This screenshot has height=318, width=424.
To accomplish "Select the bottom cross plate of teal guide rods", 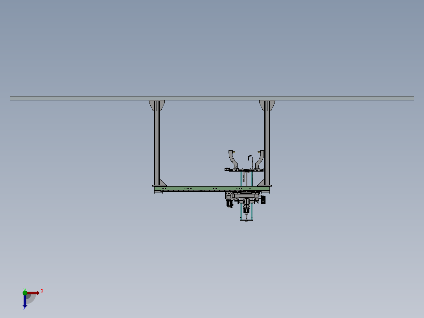I will coord(246,220).
